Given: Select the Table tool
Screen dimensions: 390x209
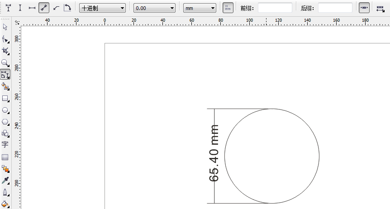Looking at the screenshot, I should [5, 157].
